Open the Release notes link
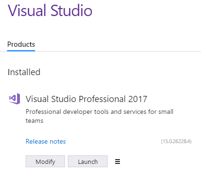201x171 pixels. coord(46,141)
